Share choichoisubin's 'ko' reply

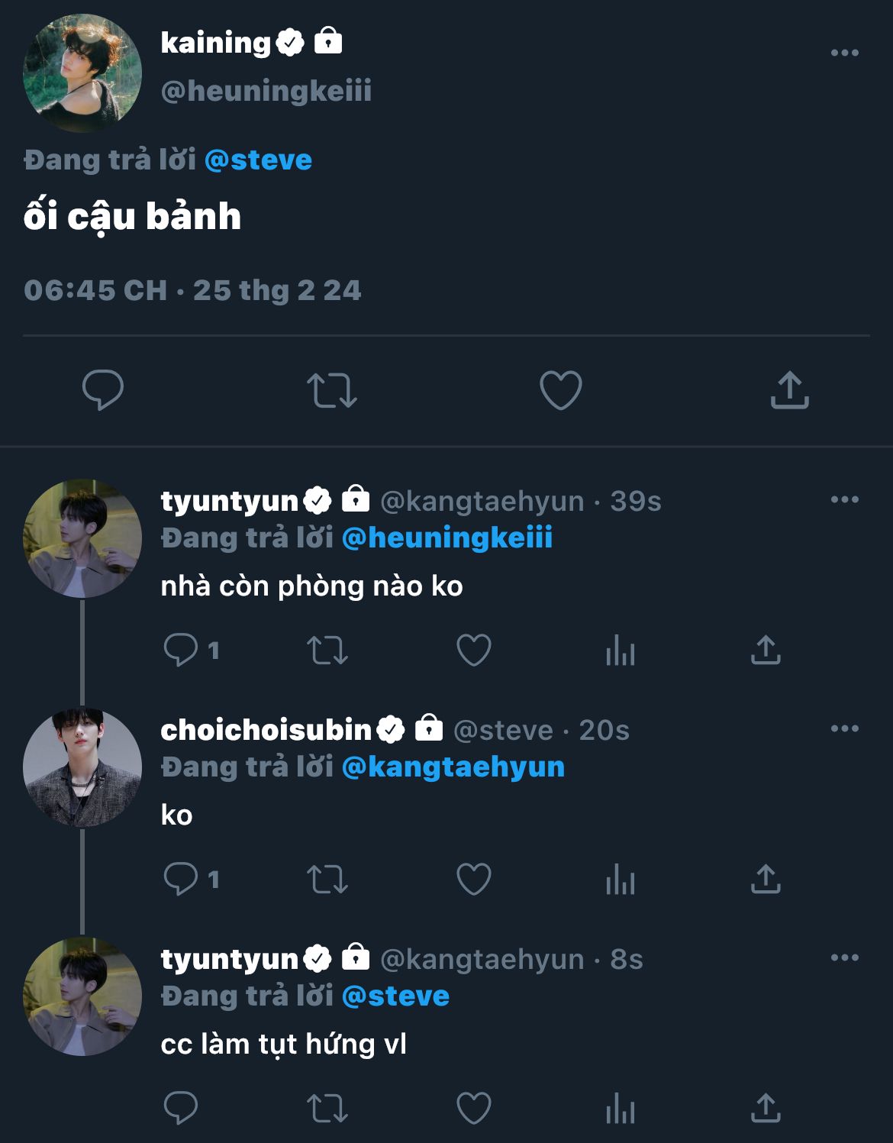tap(766, 880)
